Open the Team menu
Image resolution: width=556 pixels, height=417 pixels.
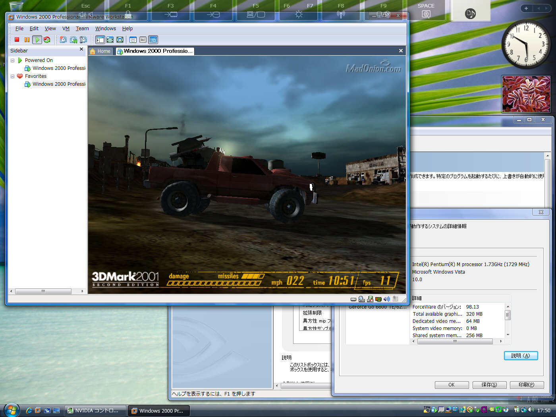click(x=82, y=29)
